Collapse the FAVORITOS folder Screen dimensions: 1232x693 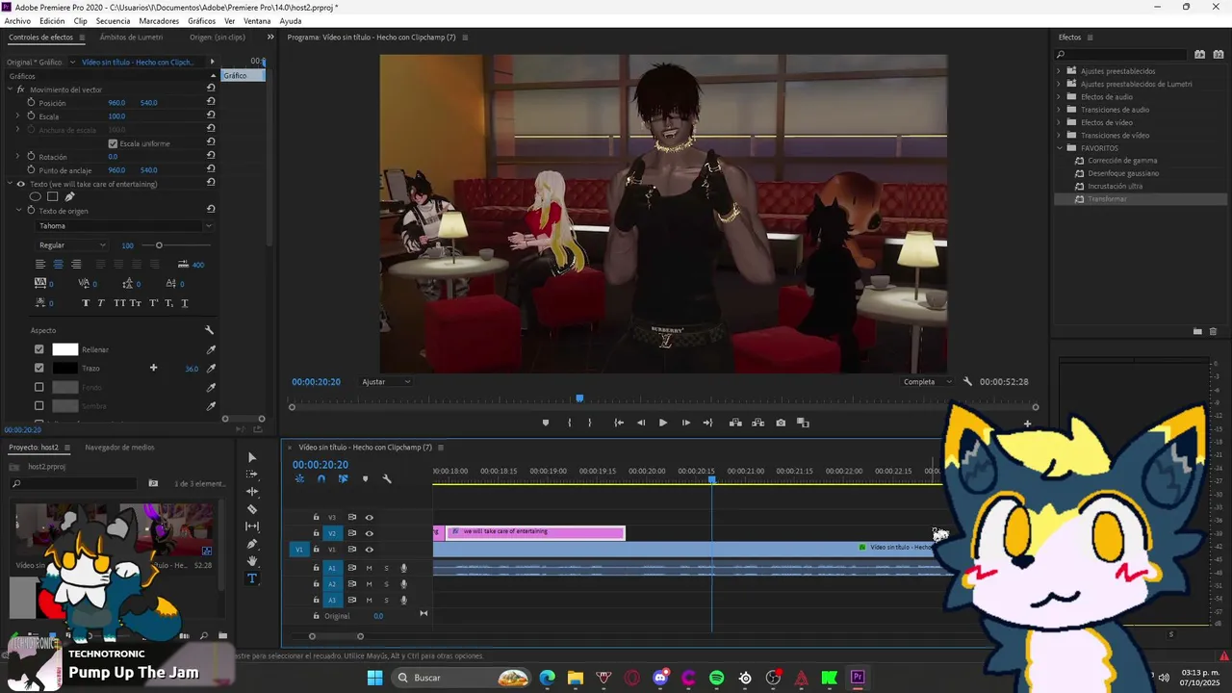1059,148
